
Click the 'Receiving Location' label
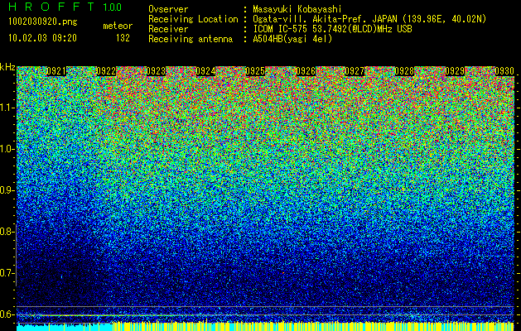(x=193, y=19)
